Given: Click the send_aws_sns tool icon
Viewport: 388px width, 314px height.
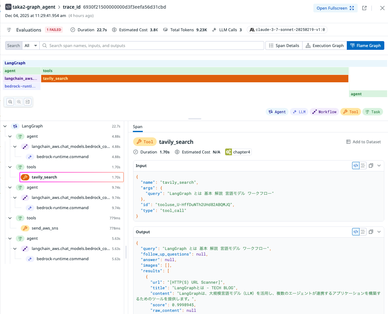Looking at the screenshot, I should [25, 228].
